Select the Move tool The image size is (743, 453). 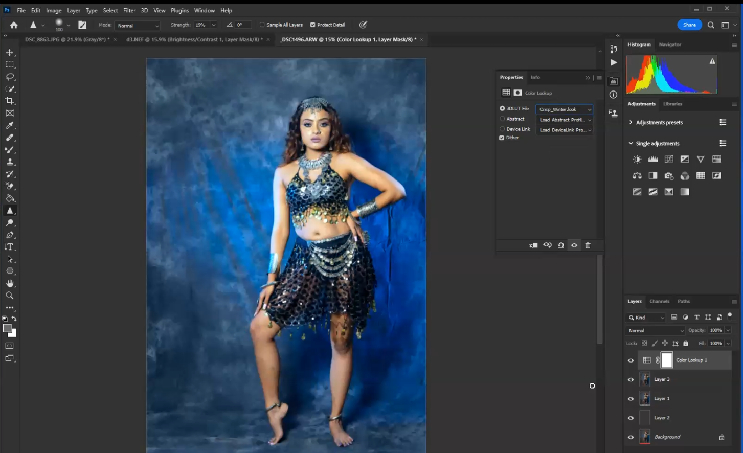point(10,53)
